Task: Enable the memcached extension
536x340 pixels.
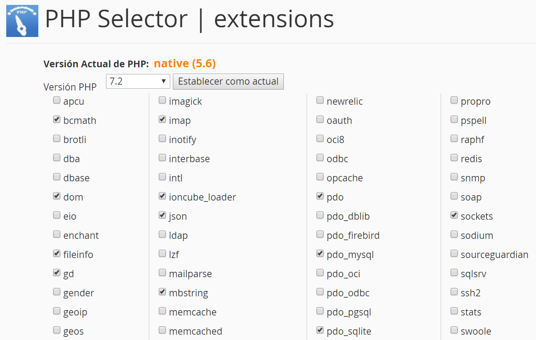Action: [x=162, y=330]
